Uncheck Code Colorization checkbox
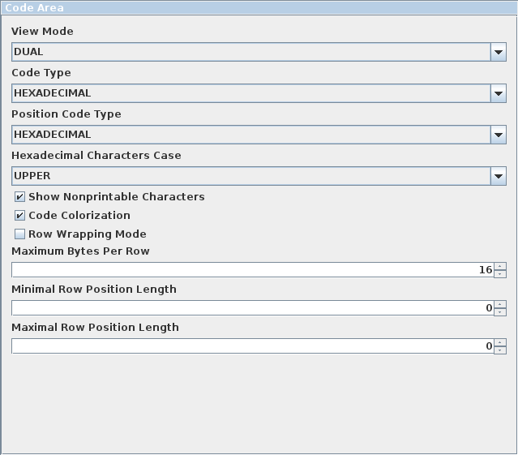Screen dimensions: 518x455 19,216
